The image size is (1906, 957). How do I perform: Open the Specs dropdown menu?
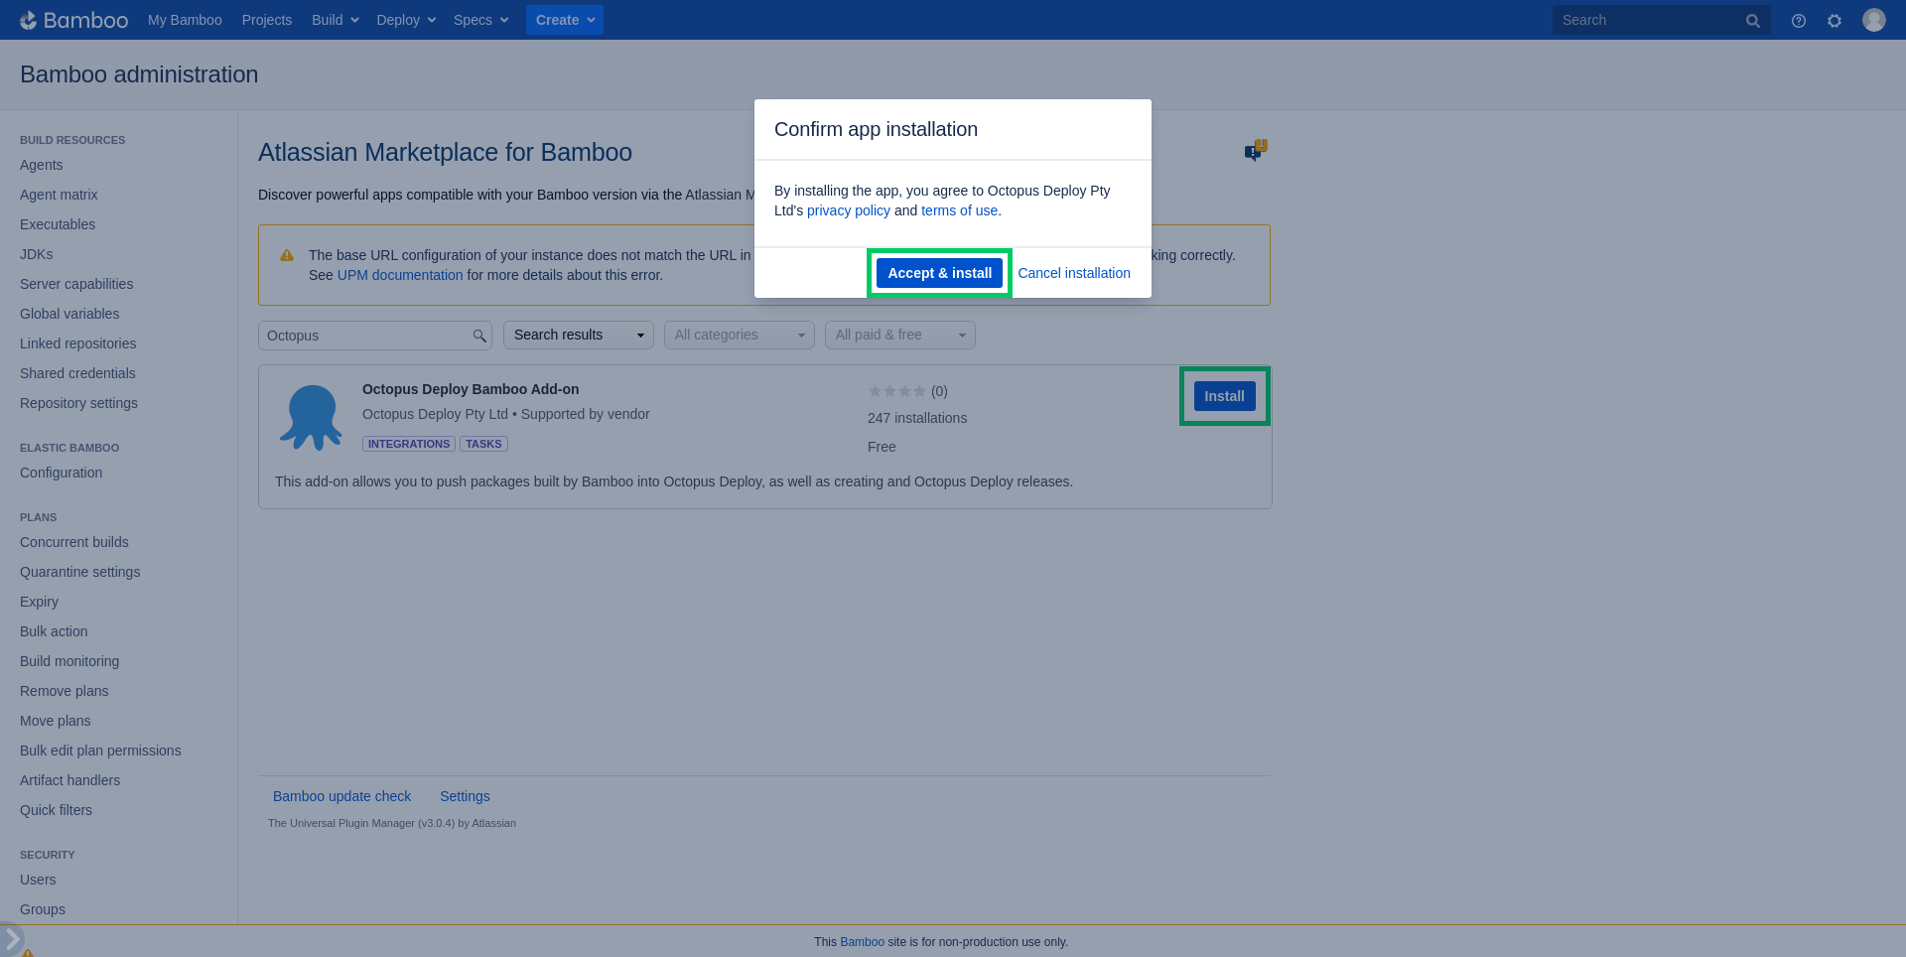click(481, 20)
